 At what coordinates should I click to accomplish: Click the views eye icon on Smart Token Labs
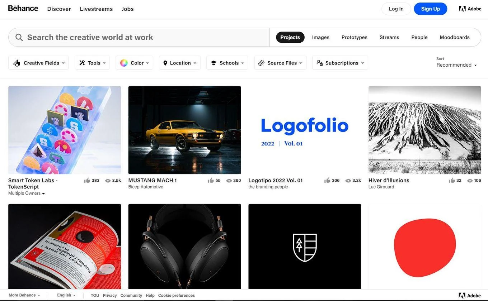point(108,181)
